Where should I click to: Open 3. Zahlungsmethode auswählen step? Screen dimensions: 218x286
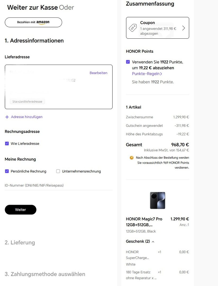tap(45, 274)
